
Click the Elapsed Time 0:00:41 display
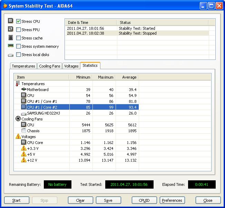pos(202,184)
